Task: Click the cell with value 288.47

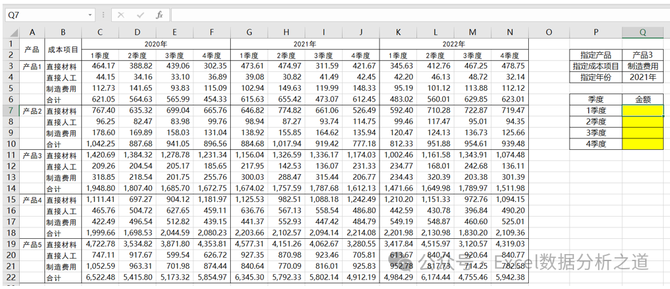Action: (x=286, y=177)
